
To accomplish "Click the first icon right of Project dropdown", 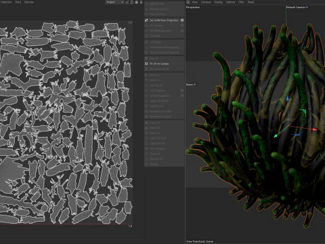I will click(x=127, y=2).
